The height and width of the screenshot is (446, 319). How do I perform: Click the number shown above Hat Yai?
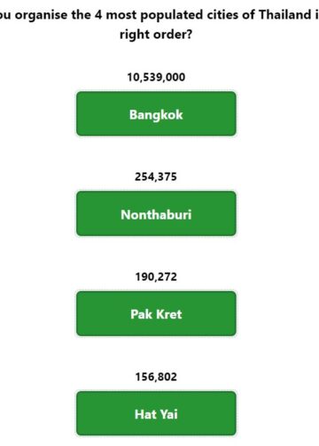pos(156,377)
